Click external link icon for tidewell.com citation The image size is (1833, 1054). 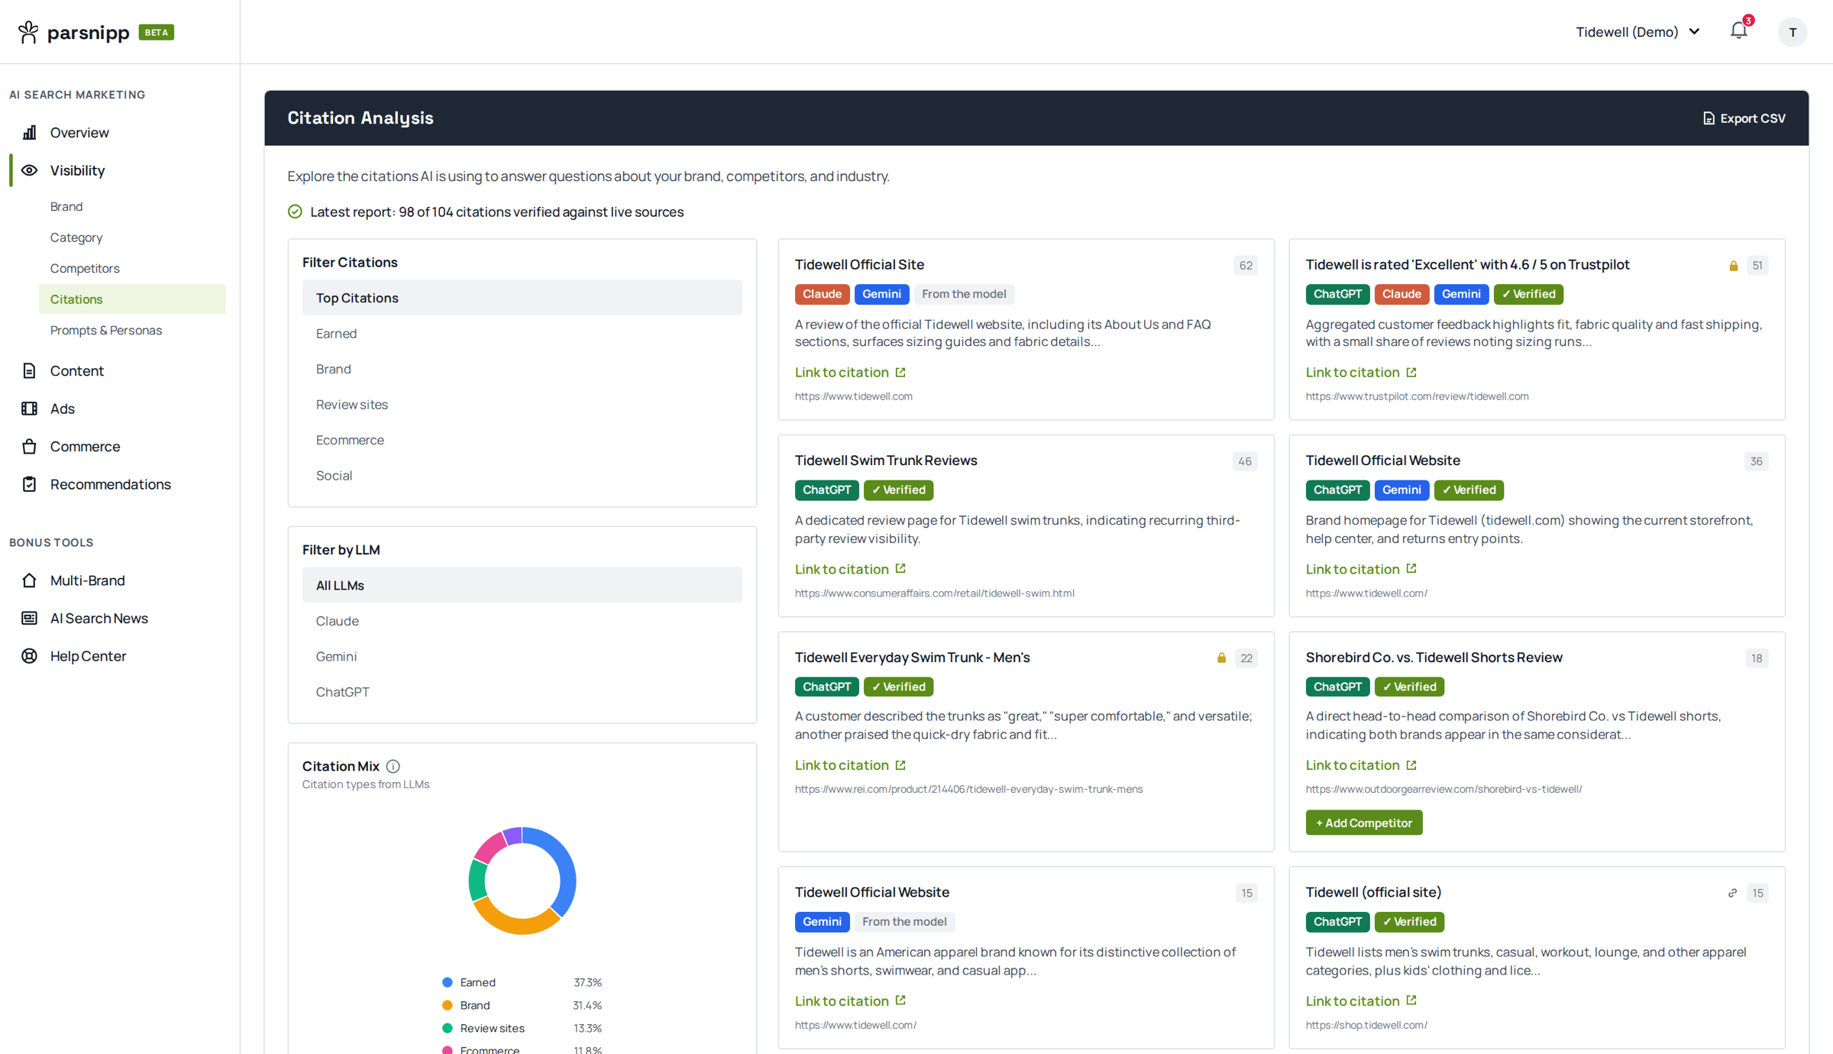[x=900, y=372]
